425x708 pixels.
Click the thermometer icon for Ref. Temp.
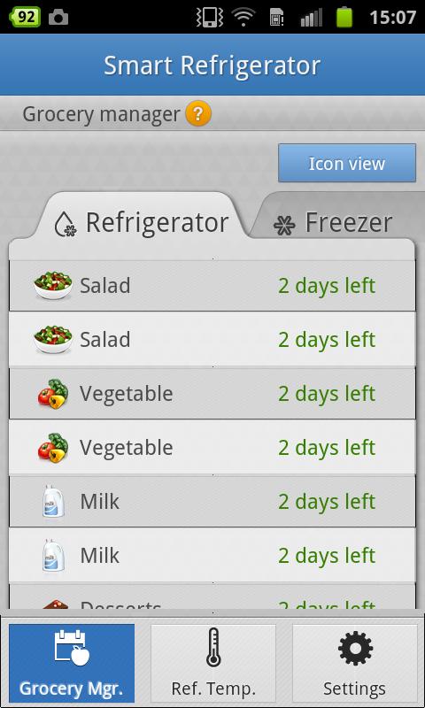pyautogui.click(x=213, y=647)
